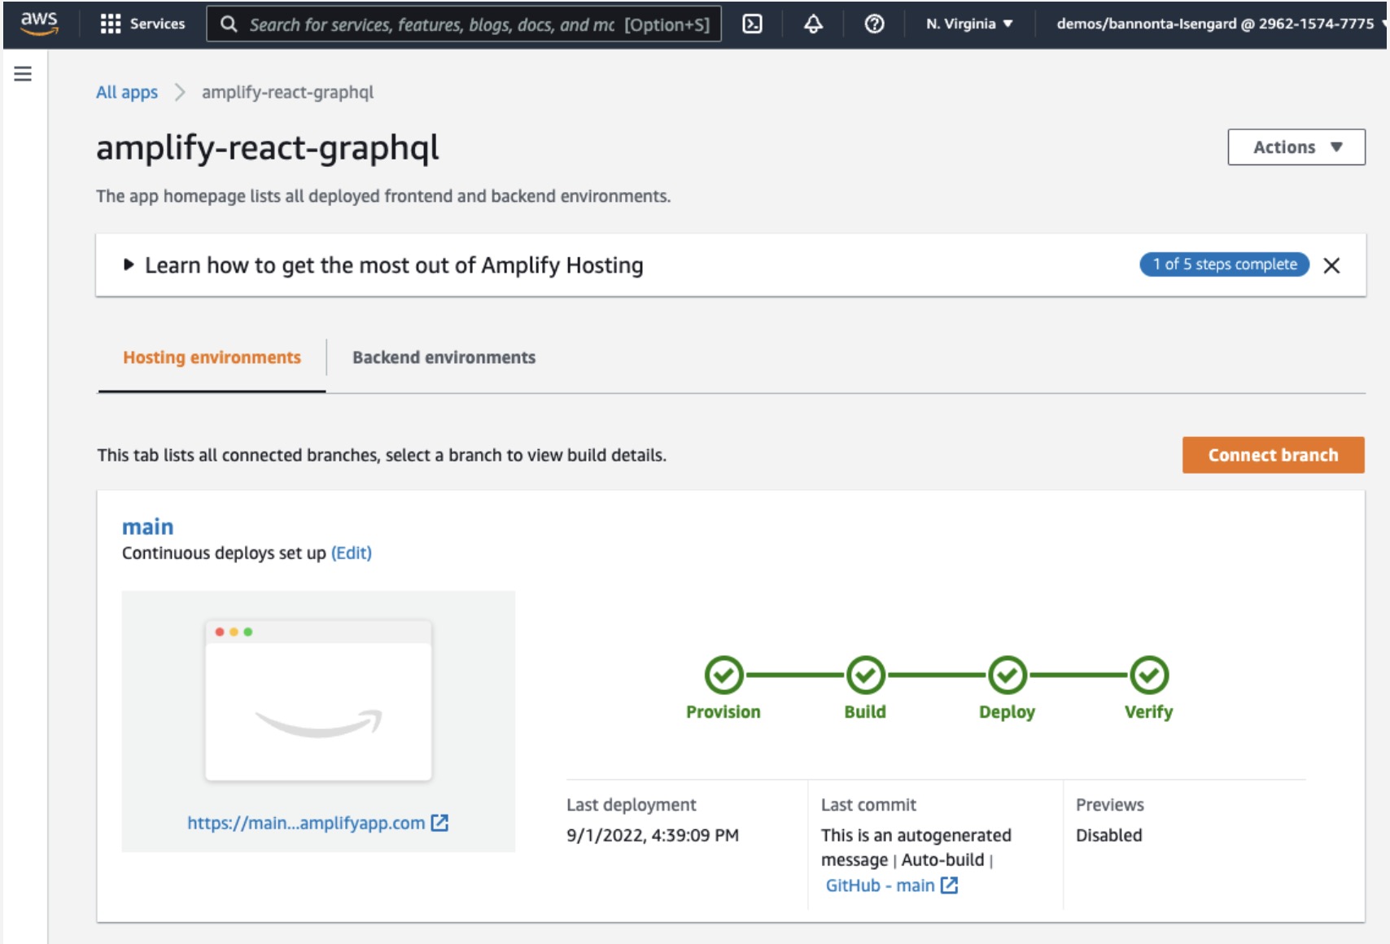Open the hamburger side navigation menu
This screenshot has width=1390, height=944.
pos(23,74)
